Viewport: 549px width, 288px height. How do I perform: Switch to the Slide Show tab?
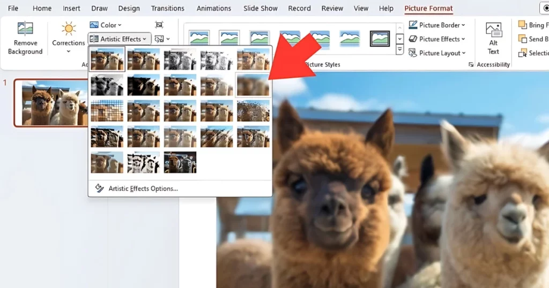click(261, 9)
